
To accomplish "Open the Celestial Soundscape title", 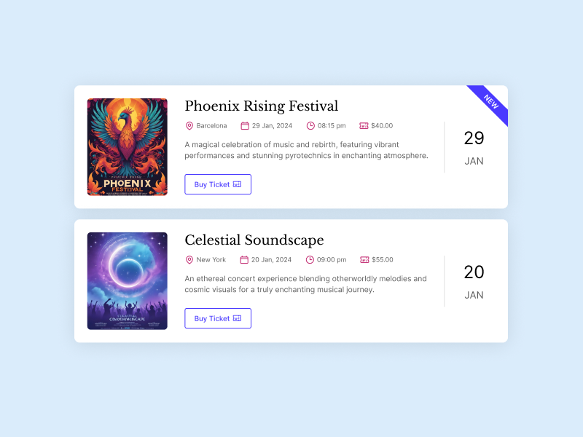I will 254,240.
